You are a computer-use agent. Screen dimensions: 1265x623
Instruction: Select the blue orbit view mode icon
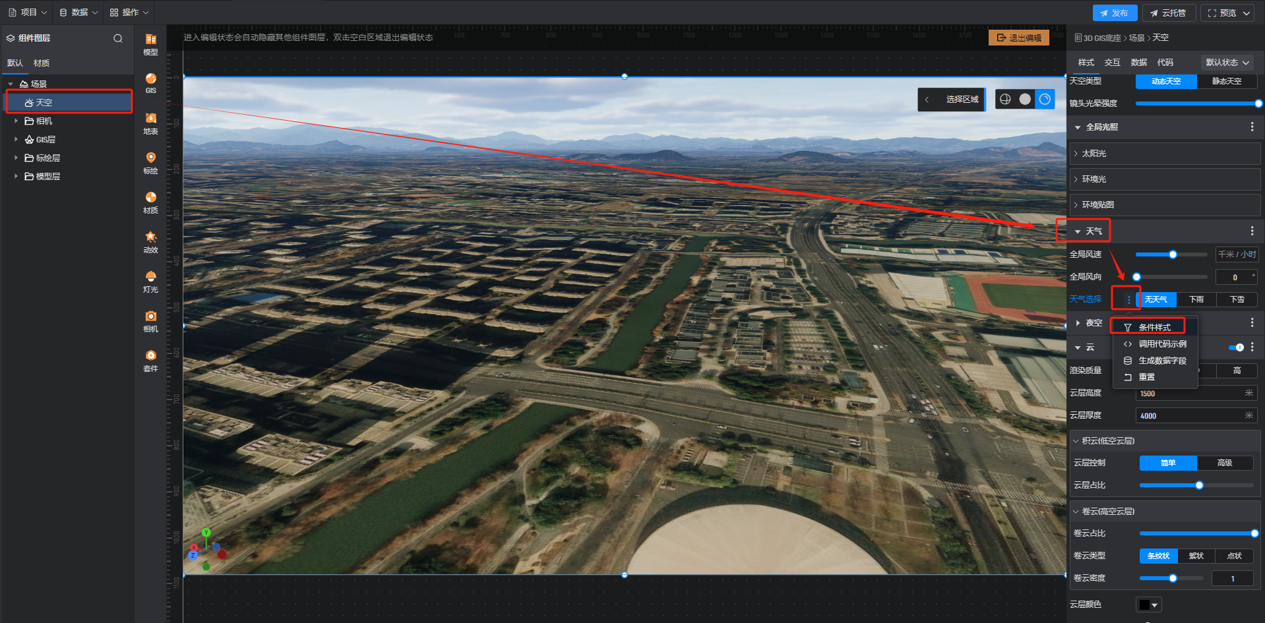(1045, 99)
